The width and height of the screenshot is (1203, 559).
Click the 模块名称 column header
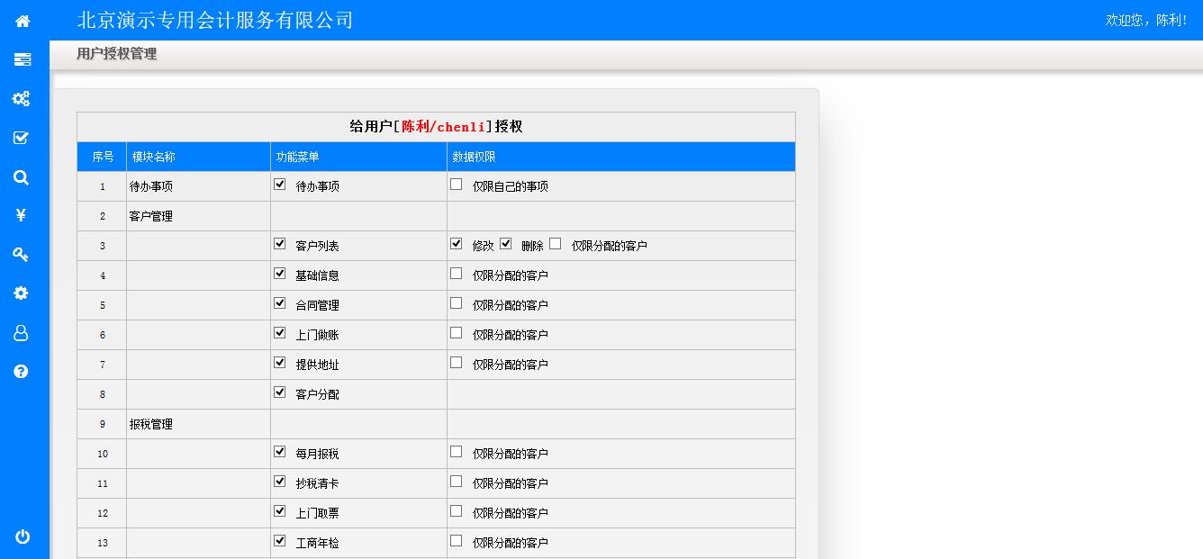click(x=198, y=157)
